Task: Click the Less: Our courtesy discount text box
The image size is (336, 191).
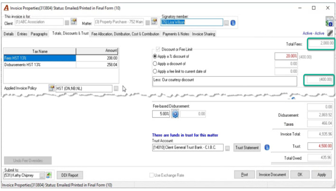Action: tap(225, 81)
